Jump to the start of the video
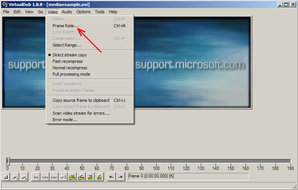298x190 pixels. (x=36, y=177)
